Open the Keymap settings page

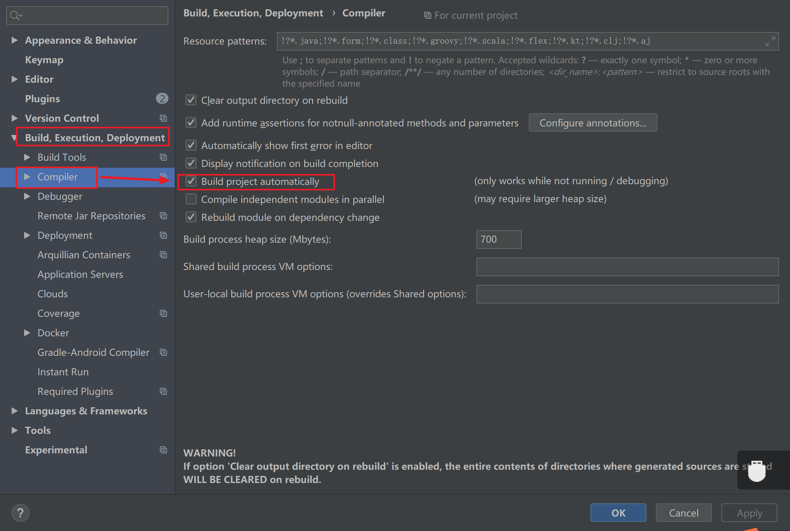pyautogui.click(x=44, y=60)
